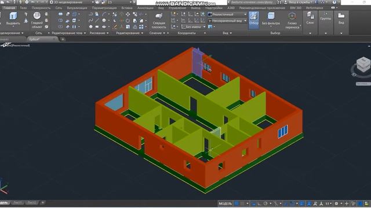Open the Слои layers panel icon
Screen dimensions: 371x208
click(x=310, y=16)
